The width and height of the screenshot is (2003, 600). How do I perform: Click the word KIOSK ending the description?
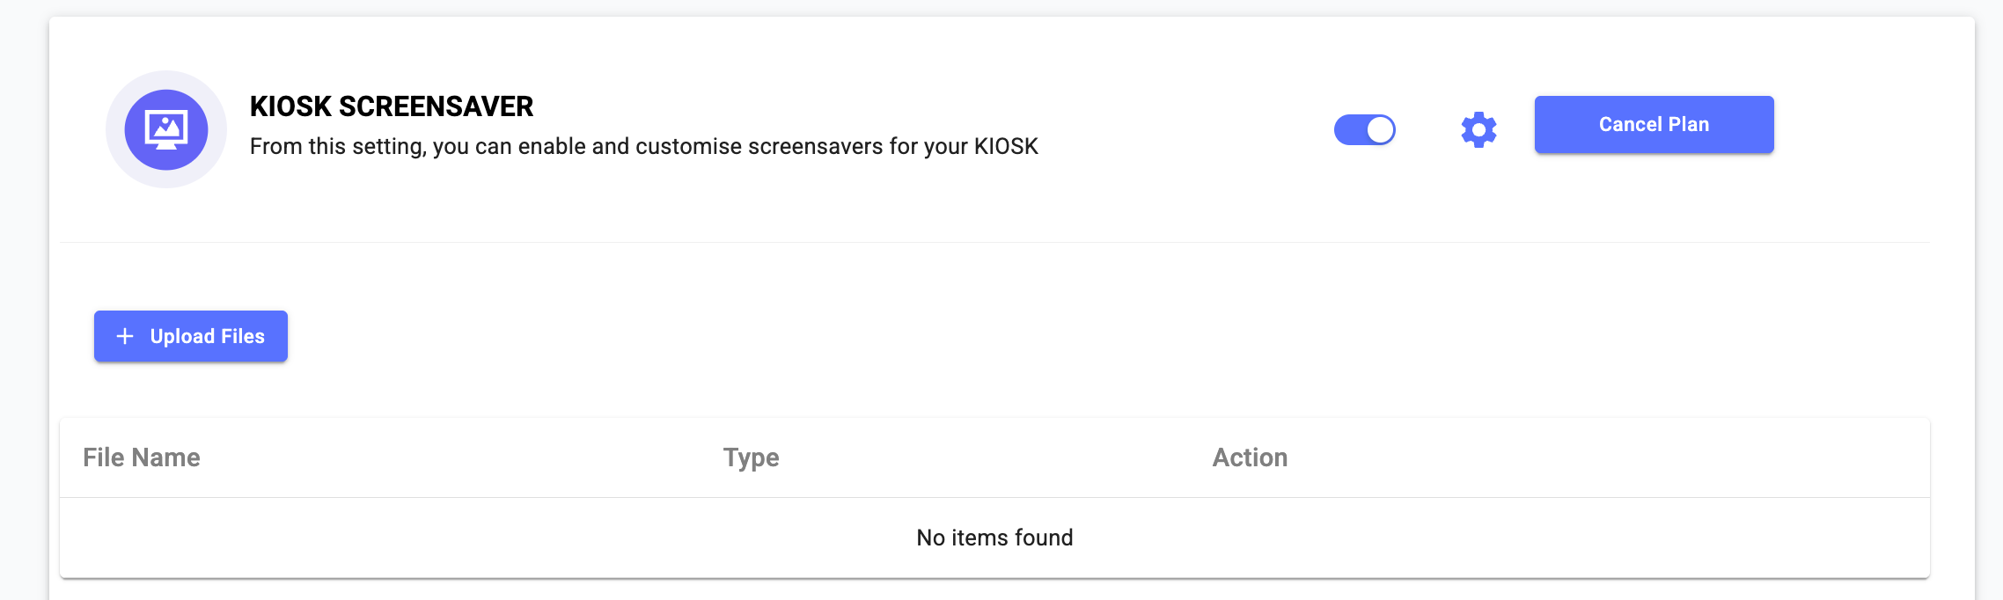(1006, 146)
